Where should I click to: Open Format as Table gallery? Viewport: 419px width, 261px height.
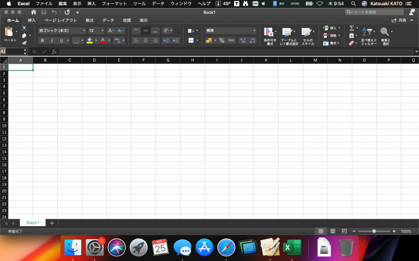[x=289, y=35]
